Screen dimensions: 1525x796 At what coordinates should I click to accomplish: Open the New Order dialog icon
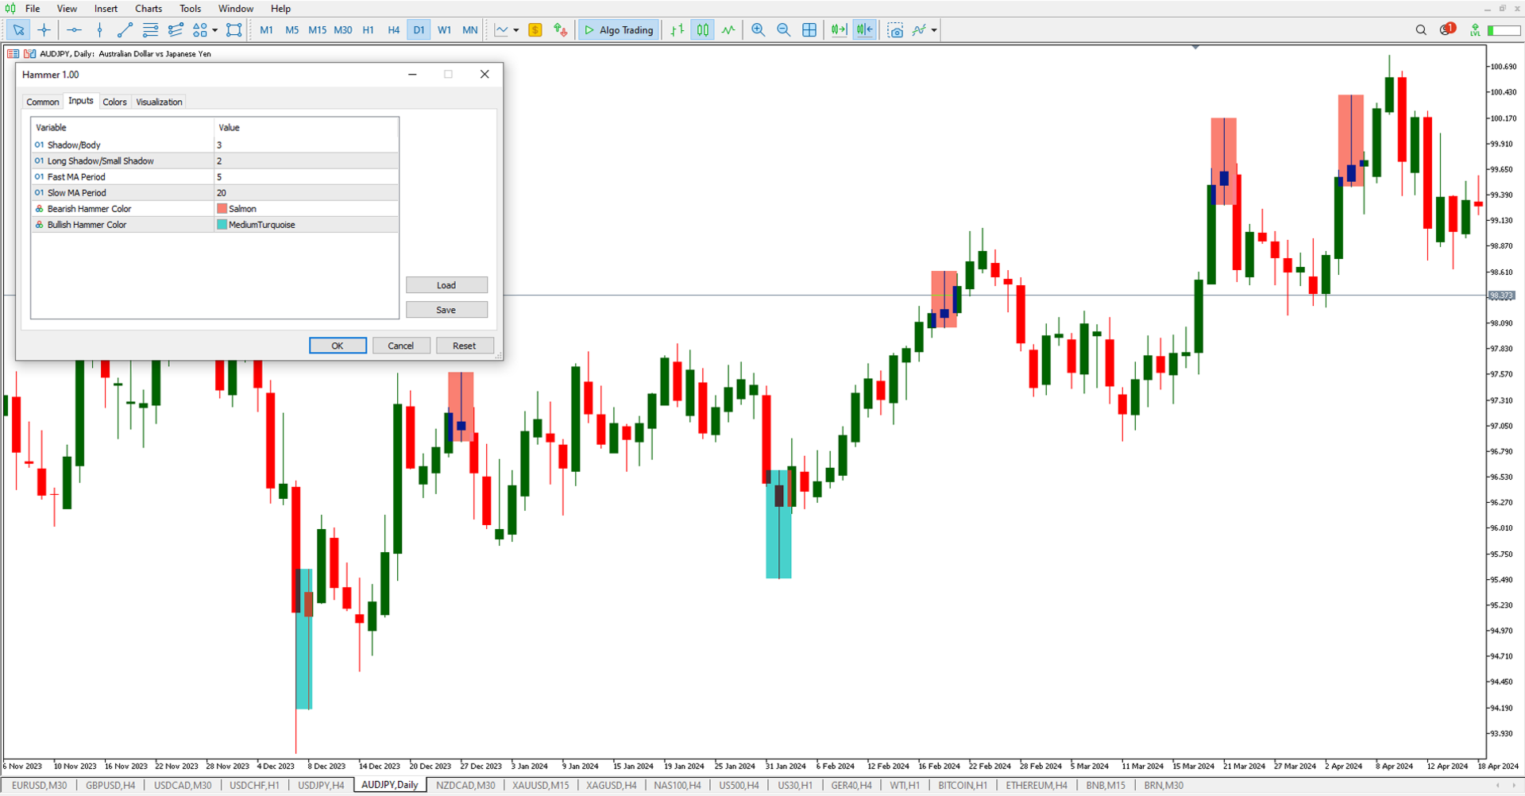click(535, 30)
